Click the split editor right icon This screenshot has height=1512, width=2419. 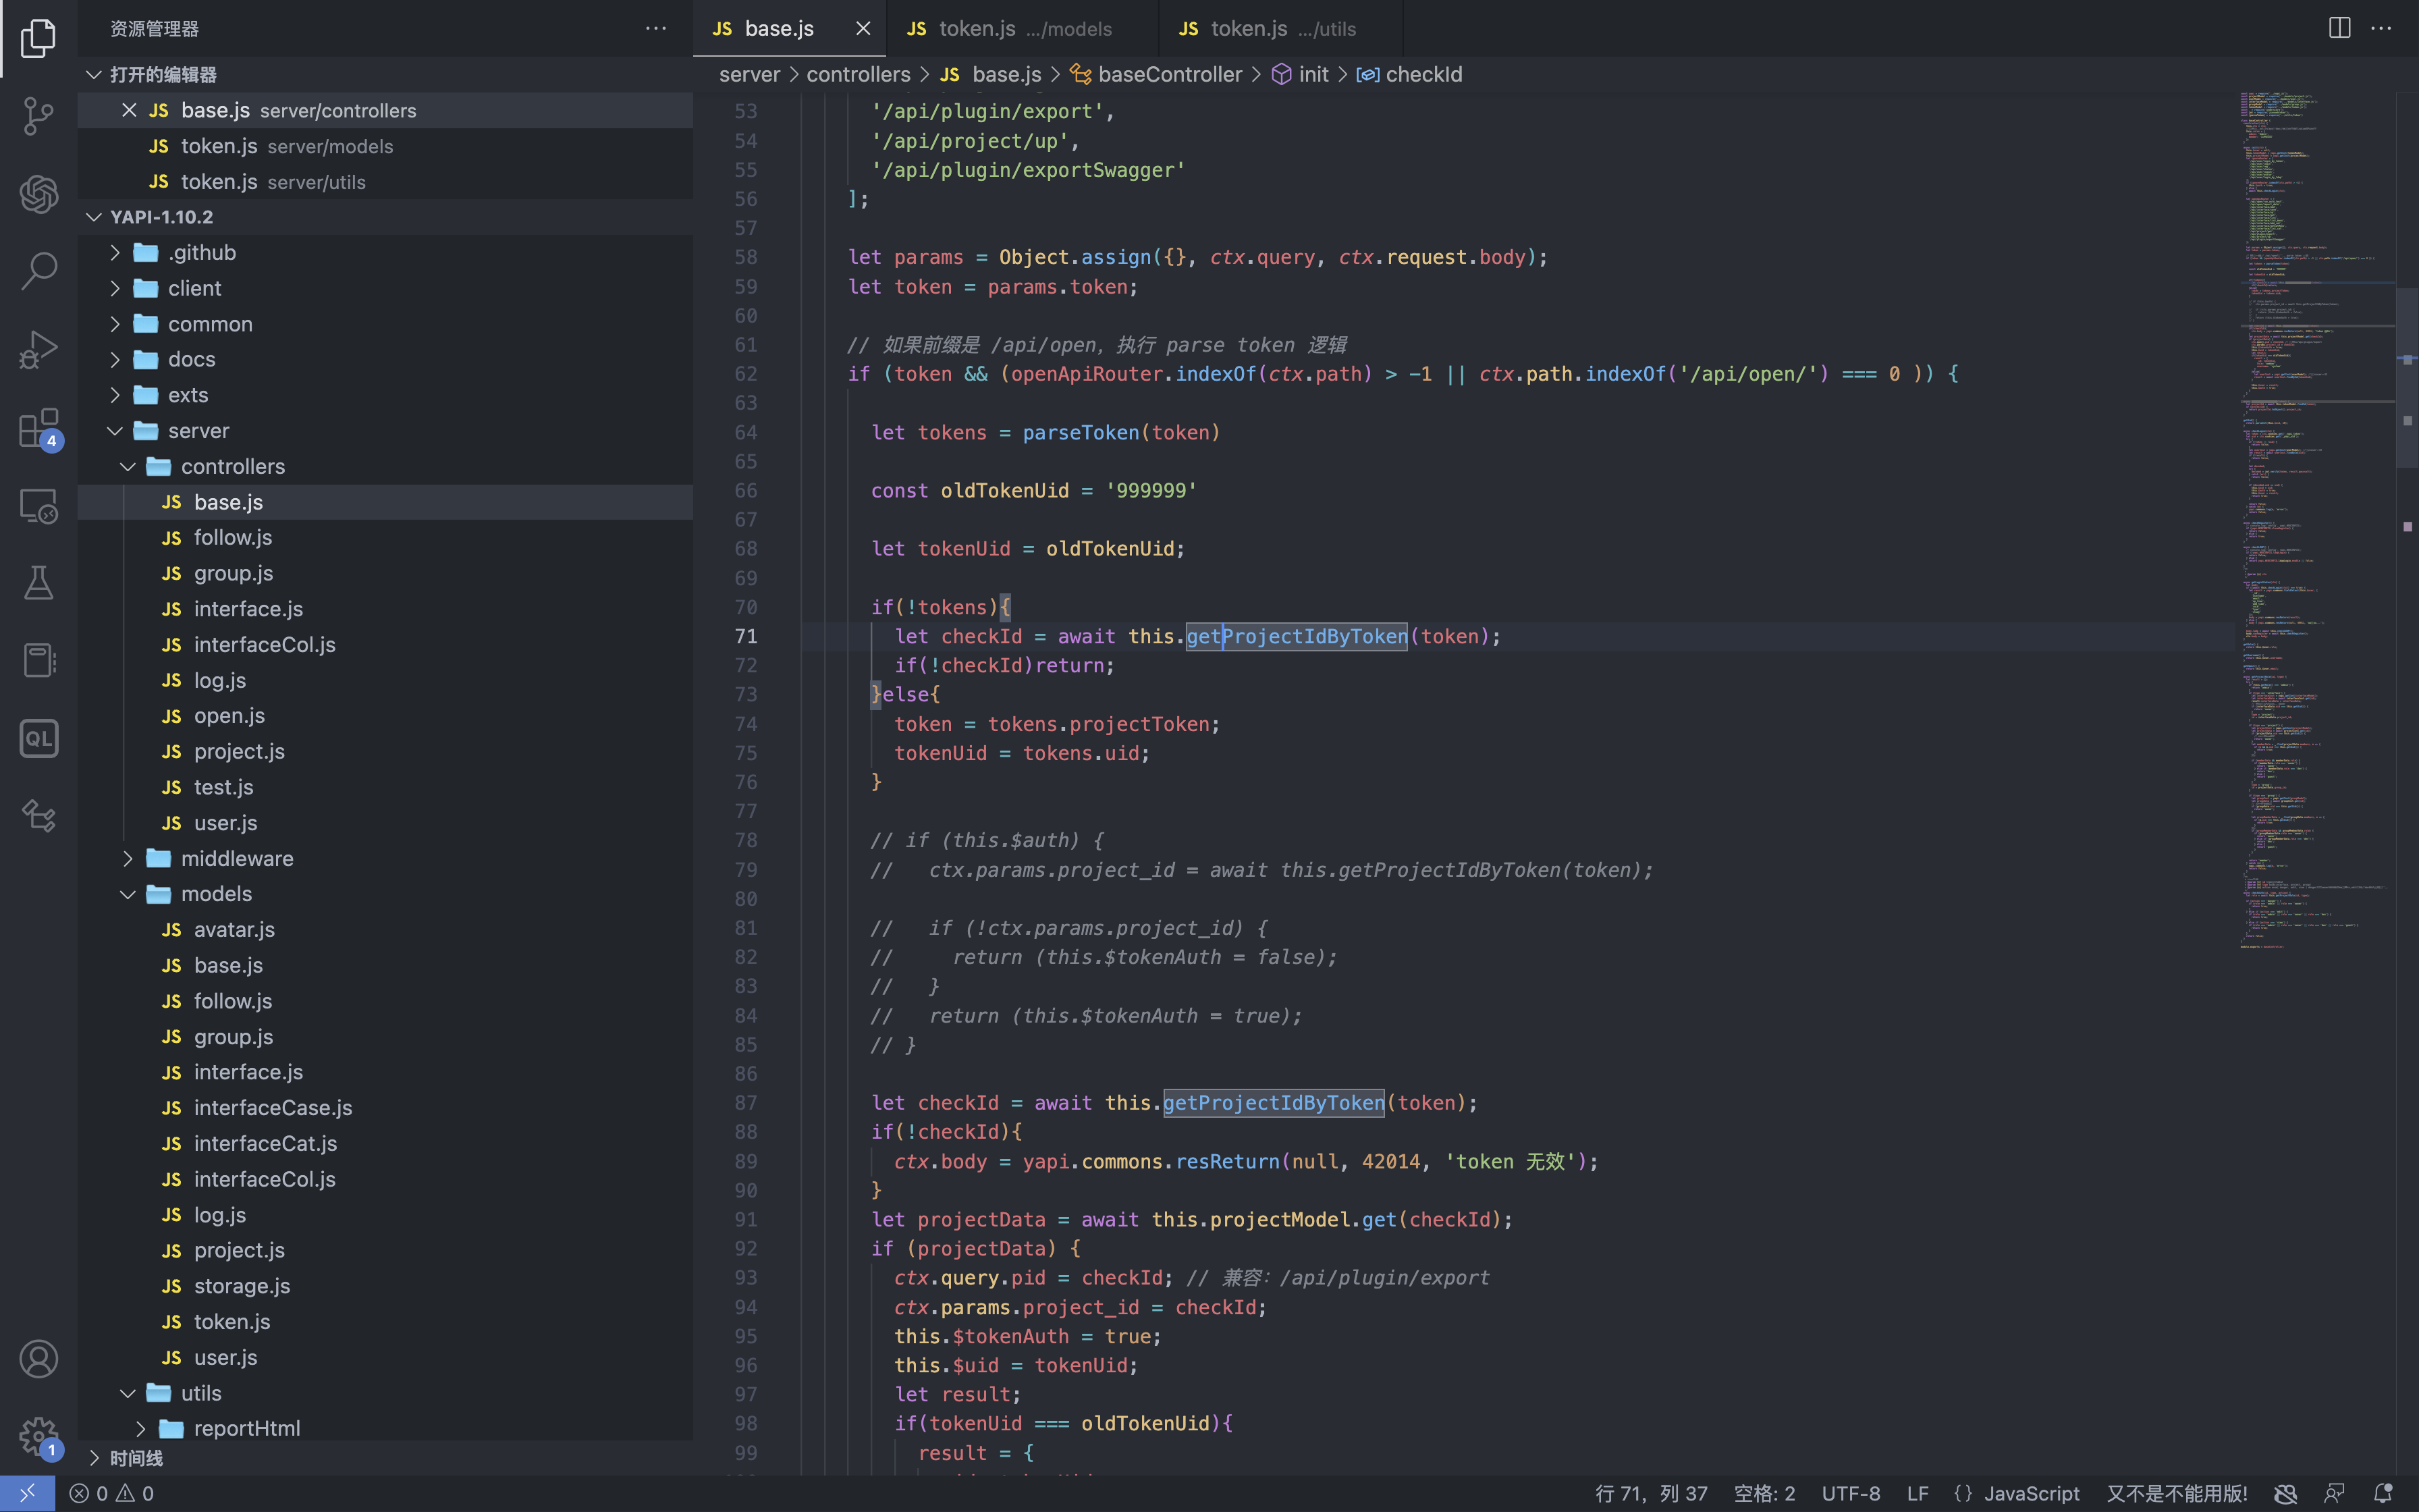[2339, 28]
